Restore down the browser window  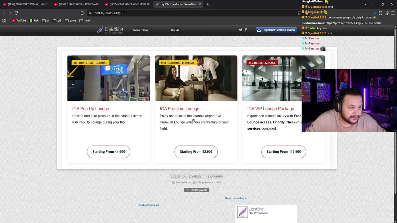click(382, 4)
